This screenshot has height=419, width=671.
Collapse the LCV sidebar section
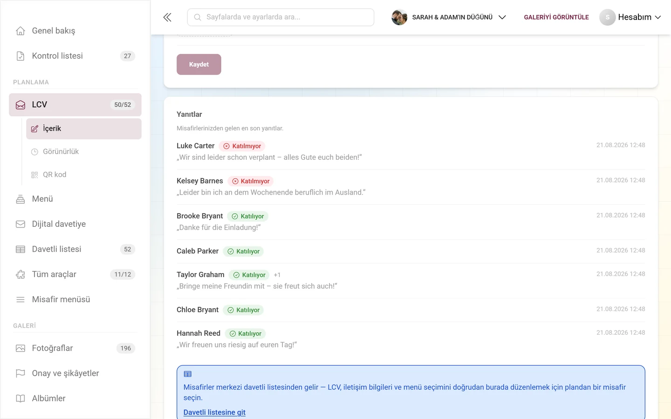pyautogui.click(x=75, y=105)
